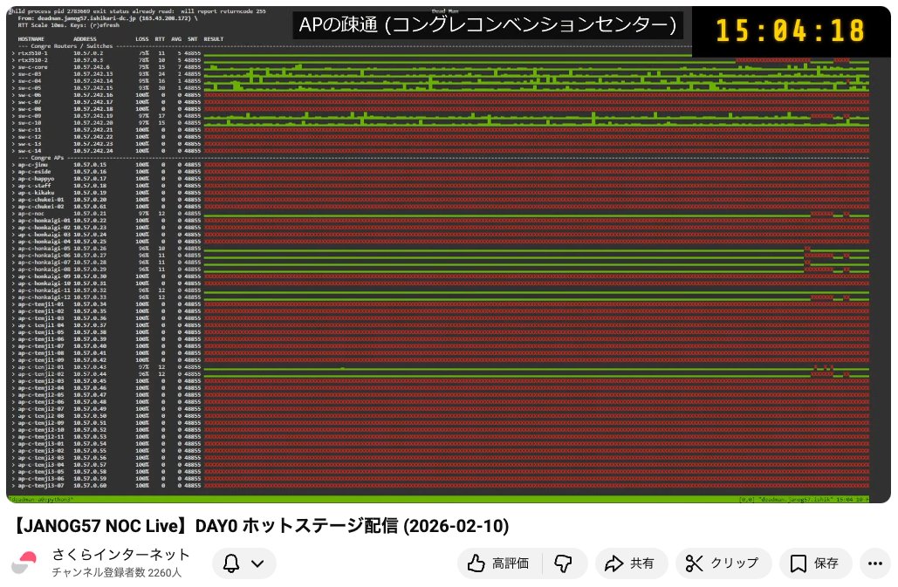Click the ap-c-honkaigi-01 hostname
Screen dimensions: 898x587
click(45, 221)
